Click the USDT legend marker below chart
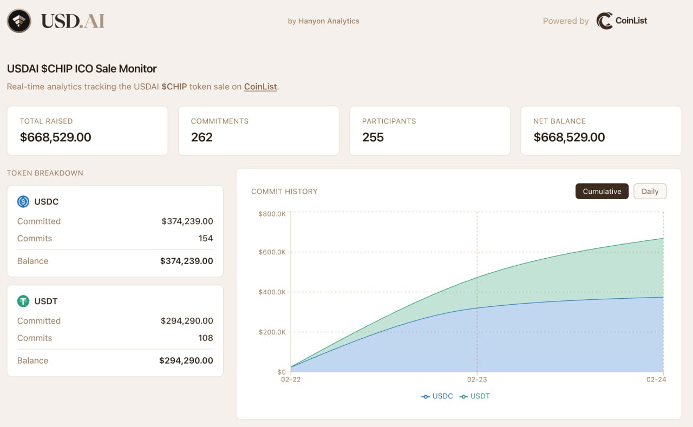This screenshot has width=693, height=427. tap(464, 397)
